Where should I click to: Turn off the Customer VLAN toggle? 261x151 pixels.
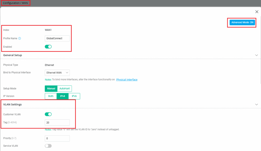click(x=48, y=114)
